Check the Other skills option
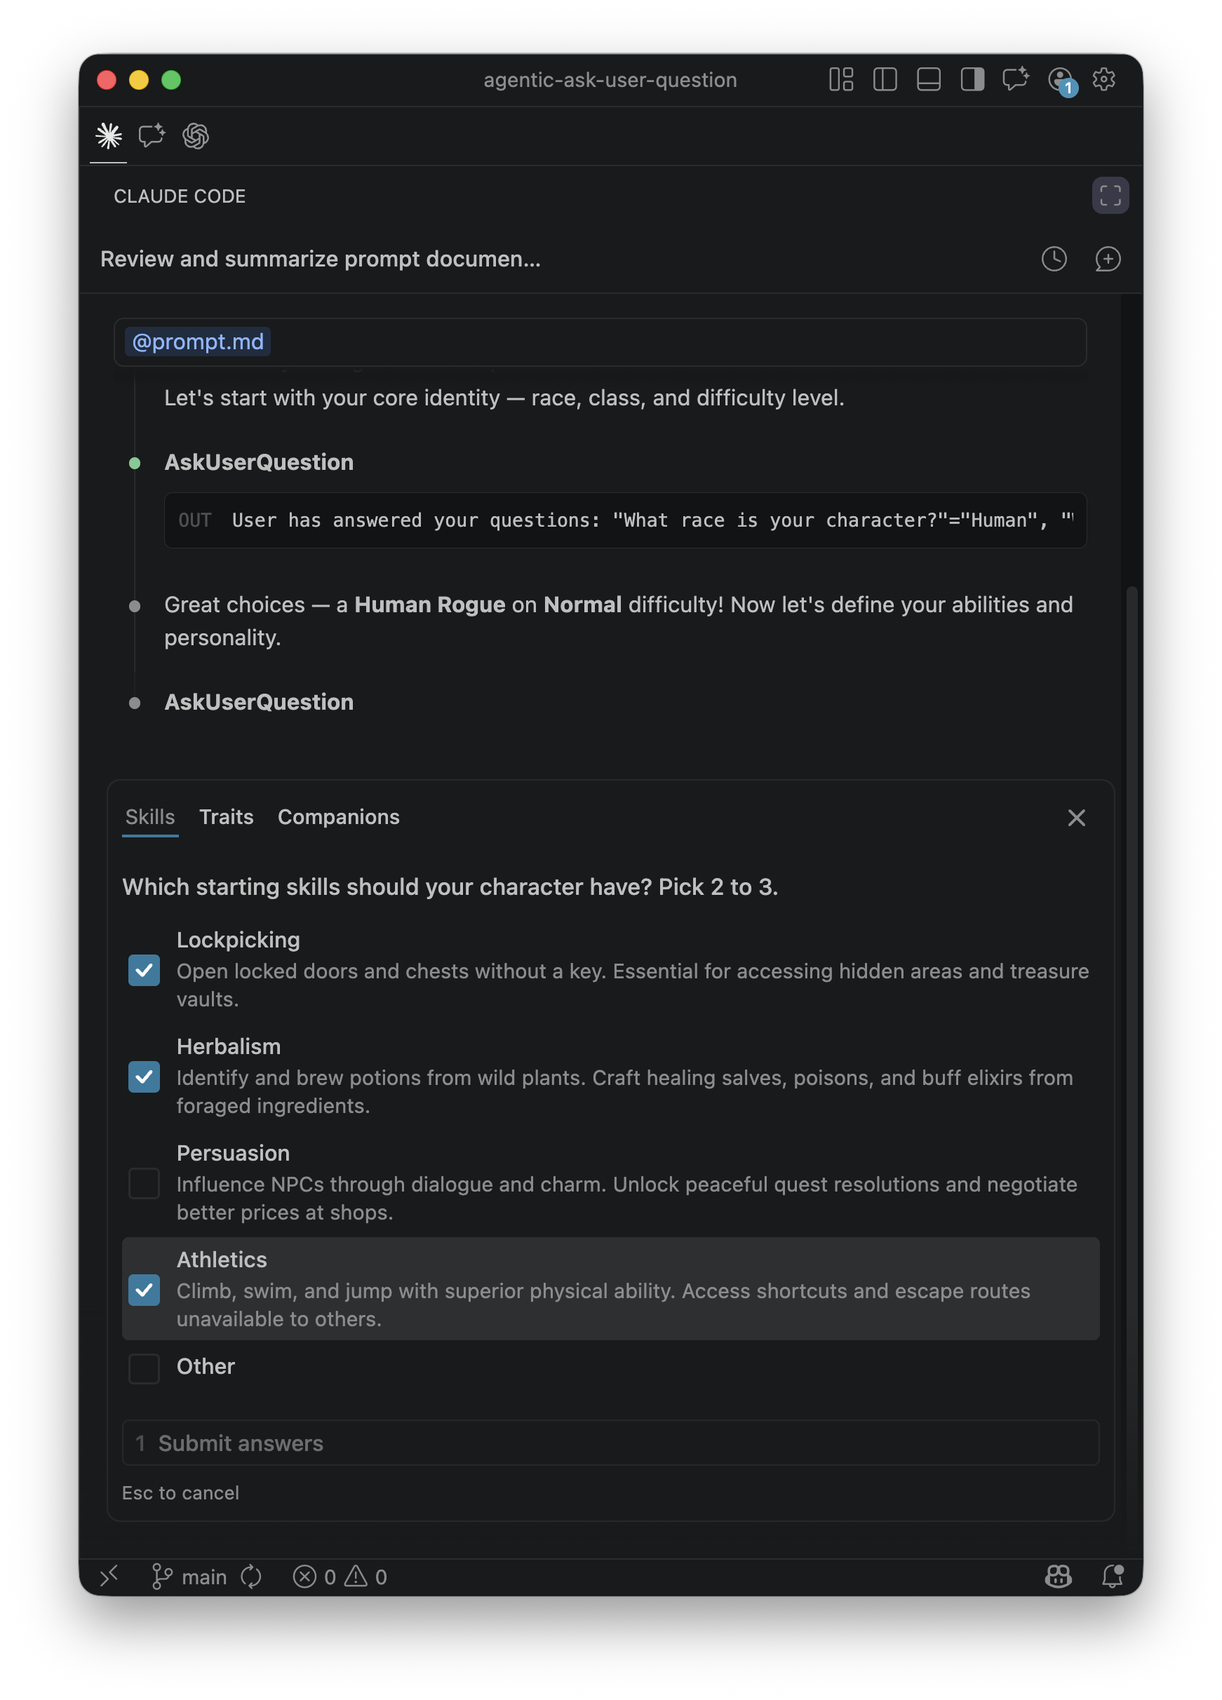 pyautogui.click(x=144, y=1368)
